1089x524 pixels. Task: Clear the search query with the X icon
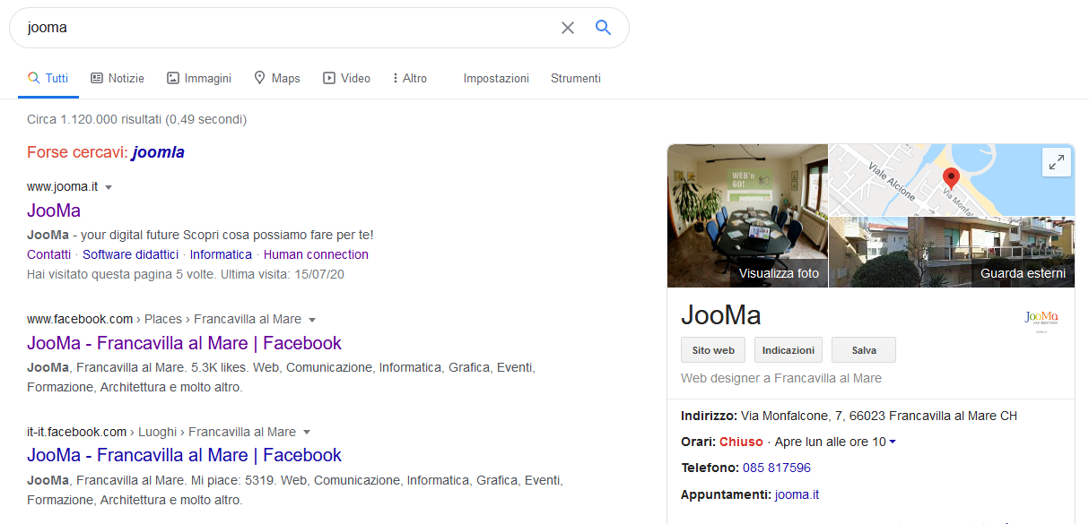567,28
